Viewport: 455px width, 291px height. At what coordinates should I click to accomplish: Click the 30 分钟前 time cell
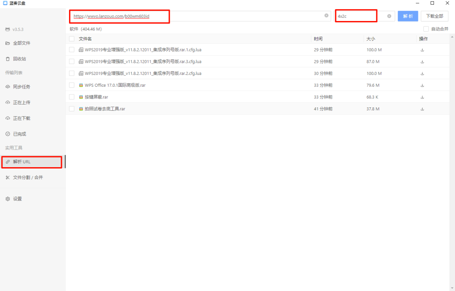[x=323, y=73]
